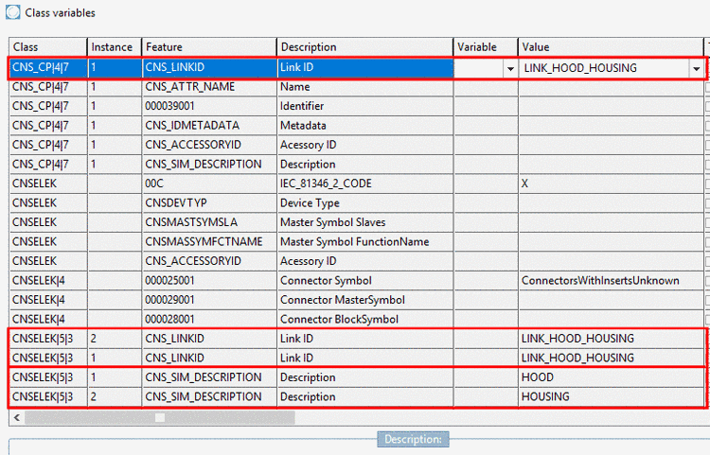The height and width of the screenshot is (455, 710).
Task: Select the CNS_IDMETADATA feature cell
Action: click(x=209, y=126)
